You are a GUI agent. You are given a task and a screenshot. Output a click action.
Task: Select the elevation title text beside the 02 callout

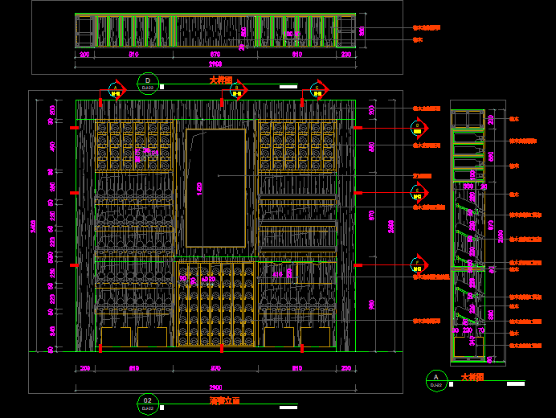pos(224,400)
